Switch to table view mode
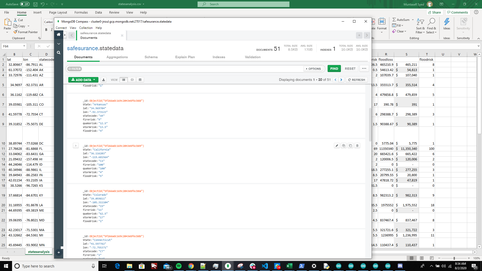This screenshot has width=482, height=271. (140, 80)
